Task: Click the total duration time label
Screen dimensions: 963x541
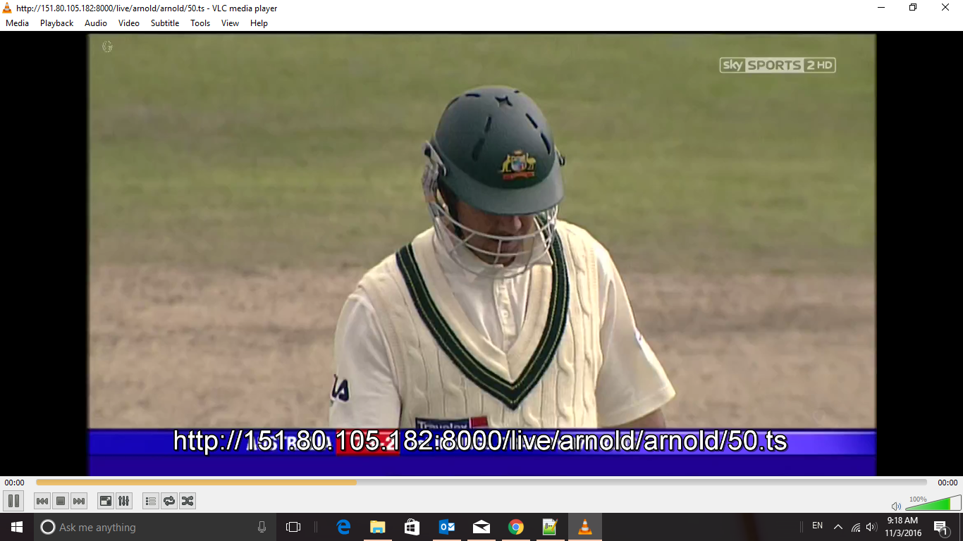Action: pyautogui.click(x=947, y=483)
